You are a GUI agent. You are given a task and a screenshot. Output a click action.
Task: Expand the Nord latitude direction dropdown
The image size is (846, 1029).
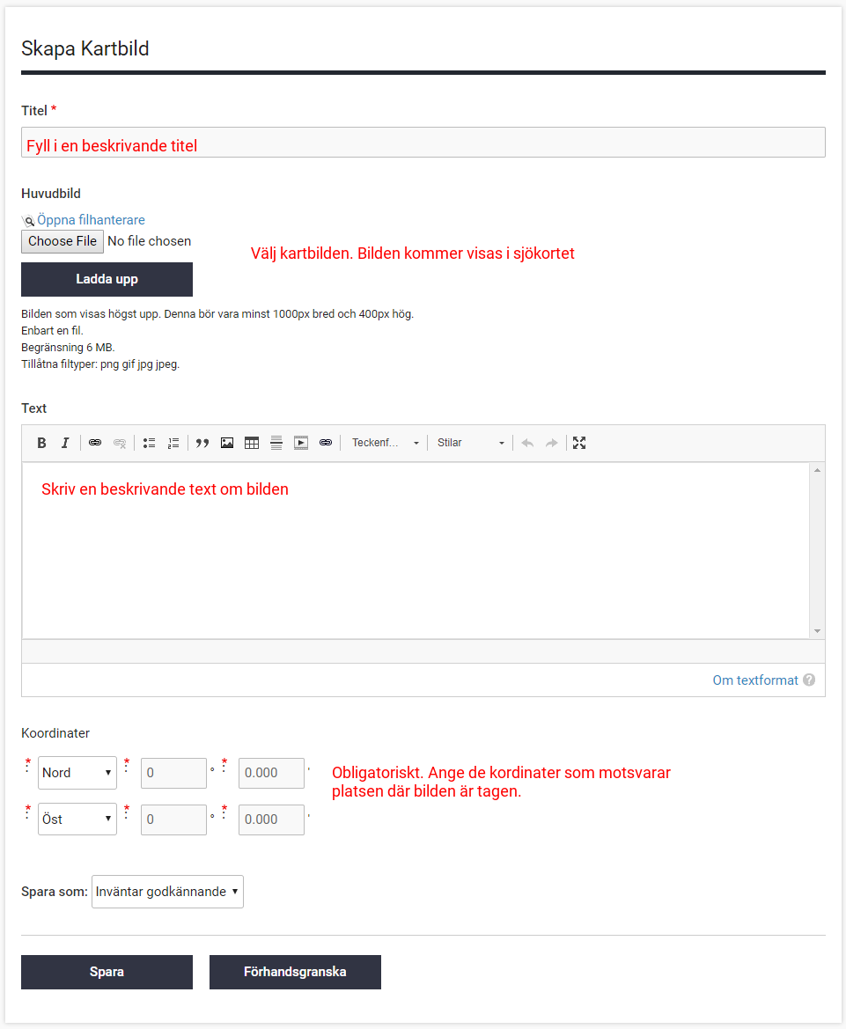pos(77,773)
